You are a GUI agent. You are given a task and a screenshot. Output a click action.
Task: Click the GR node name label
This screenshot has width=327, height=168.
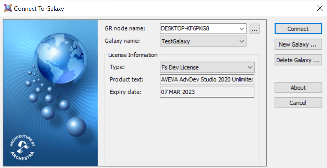[125, 28]
